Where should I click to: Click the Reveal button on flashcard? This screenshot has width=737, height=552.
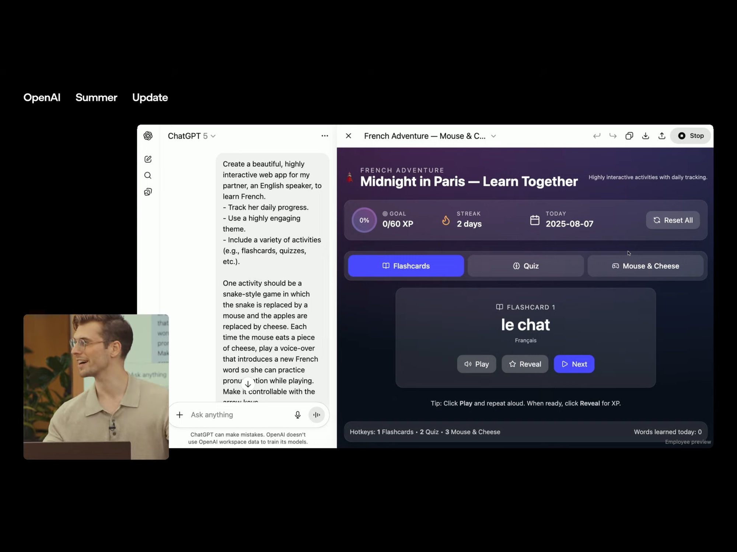525,364
